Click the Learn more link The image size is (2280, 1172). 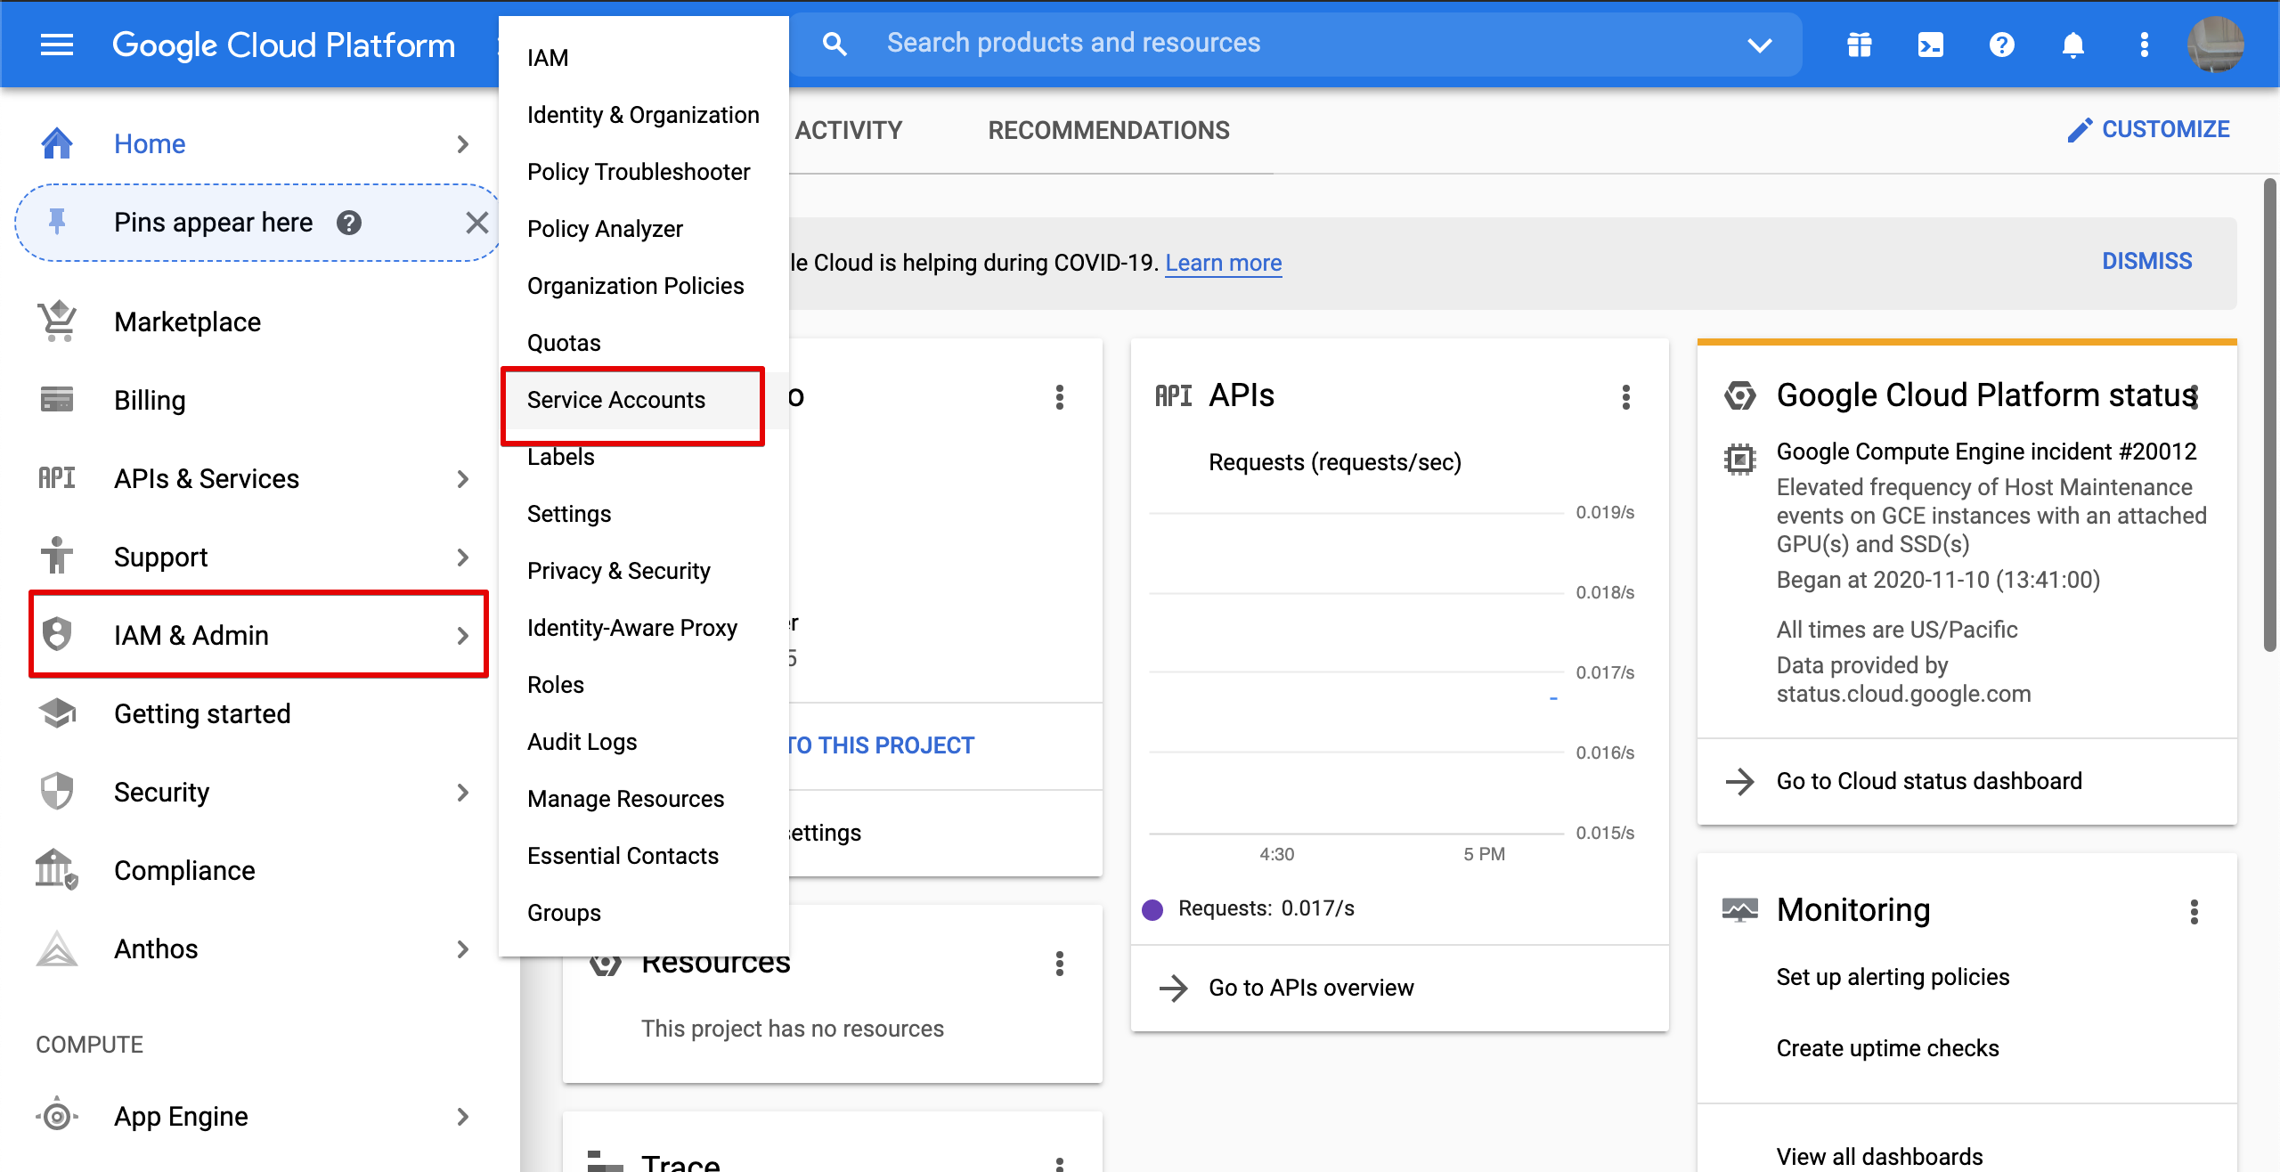(1223, 263)
